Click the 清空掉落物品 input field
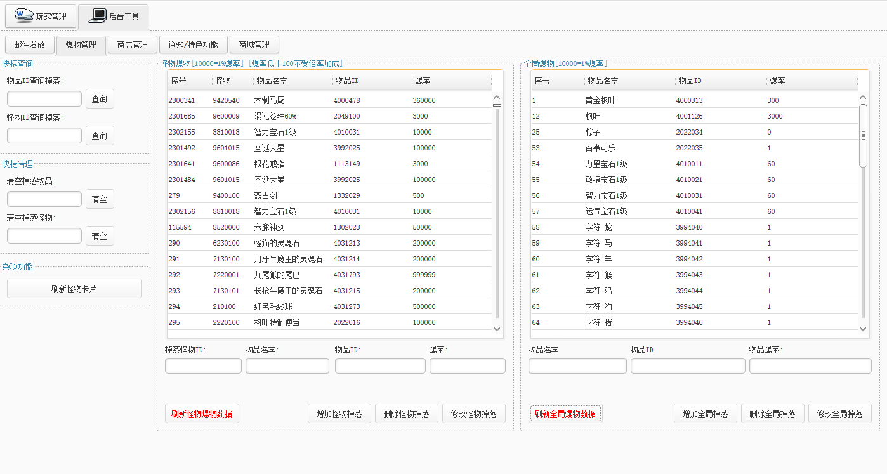887x474 pixels. coord(44,199)
